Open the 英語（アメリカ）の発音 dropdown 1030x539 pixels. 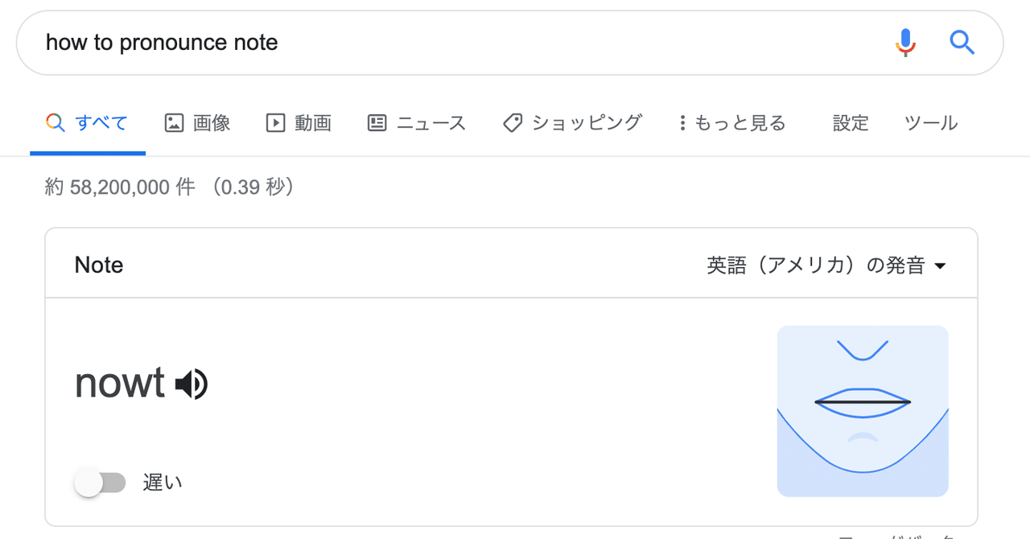point(826,265)
